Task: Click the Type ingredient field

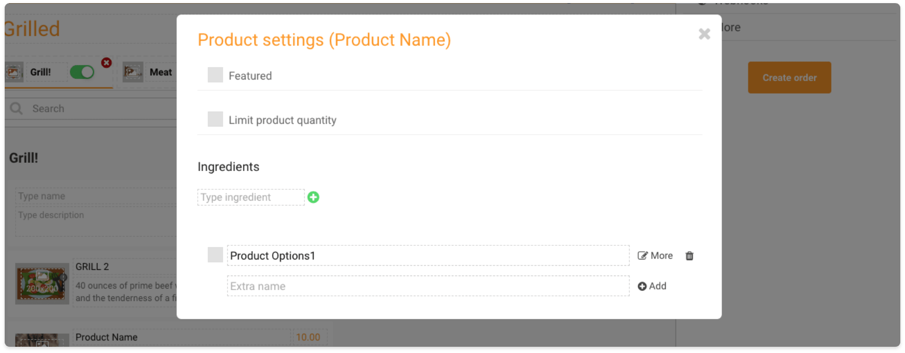Action: pyautogui.click(x=251, y=198)
